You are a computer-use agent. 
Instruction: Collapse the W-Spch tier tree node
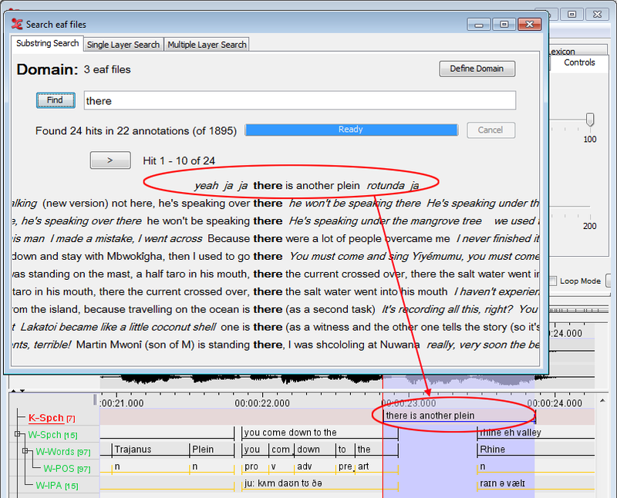pyautogui.click(x=18, y=435)
